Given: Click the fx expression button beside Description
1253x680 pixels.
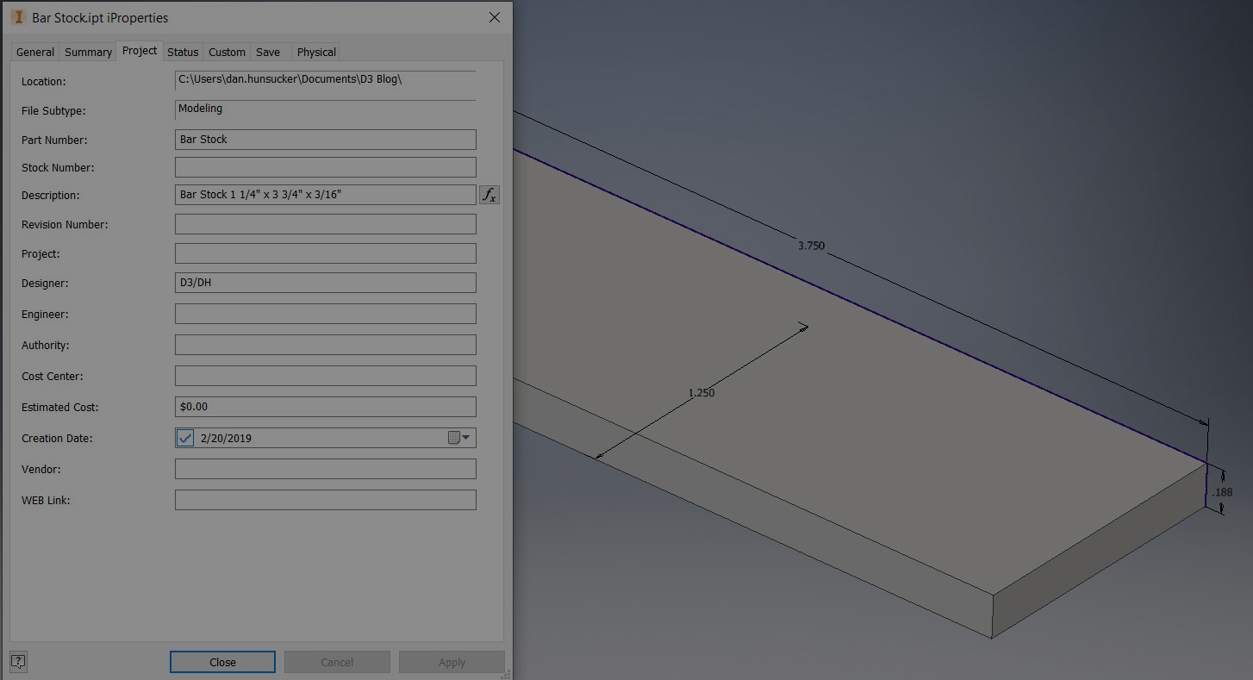Looking at the screenshot, I should pos(489,195).
